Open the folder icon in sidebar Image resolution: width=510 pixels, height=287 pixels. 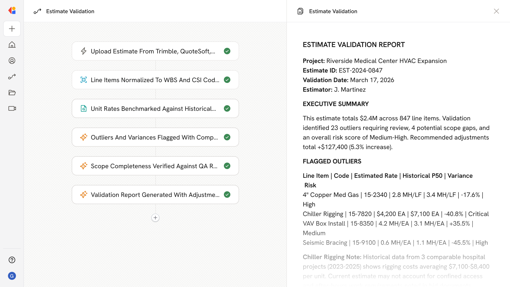point(12,92)
